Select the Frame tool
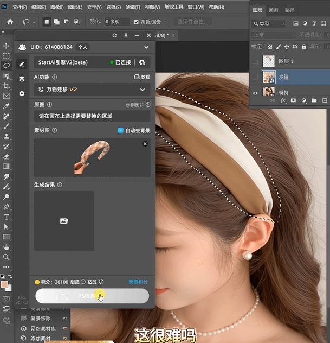This screenshot has width=330, height=343. tap(6, 96)
